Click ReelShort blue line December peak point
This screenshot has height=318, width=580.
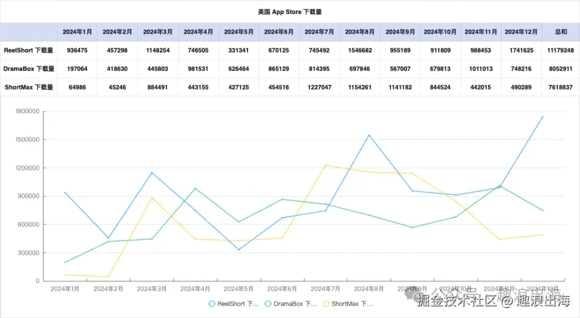click(542, 117)
